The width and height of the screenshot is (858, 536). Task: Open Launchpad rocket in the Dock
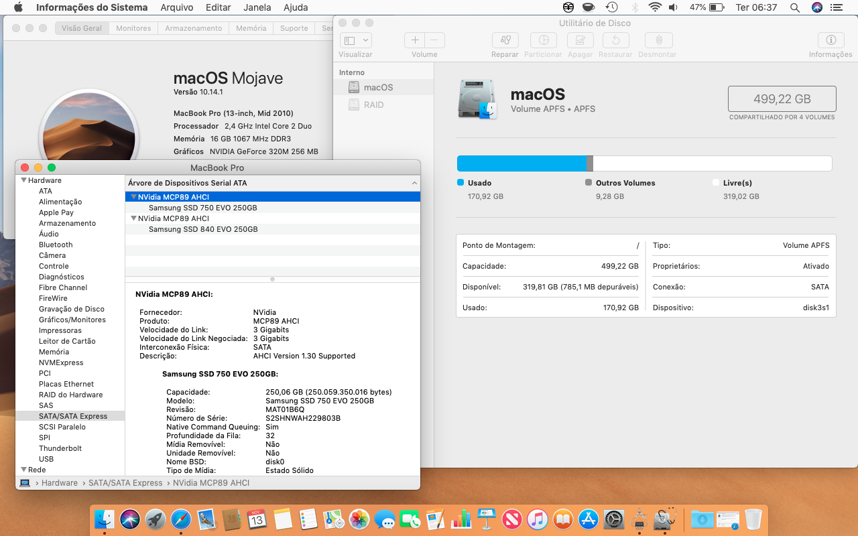click(156, 519)
